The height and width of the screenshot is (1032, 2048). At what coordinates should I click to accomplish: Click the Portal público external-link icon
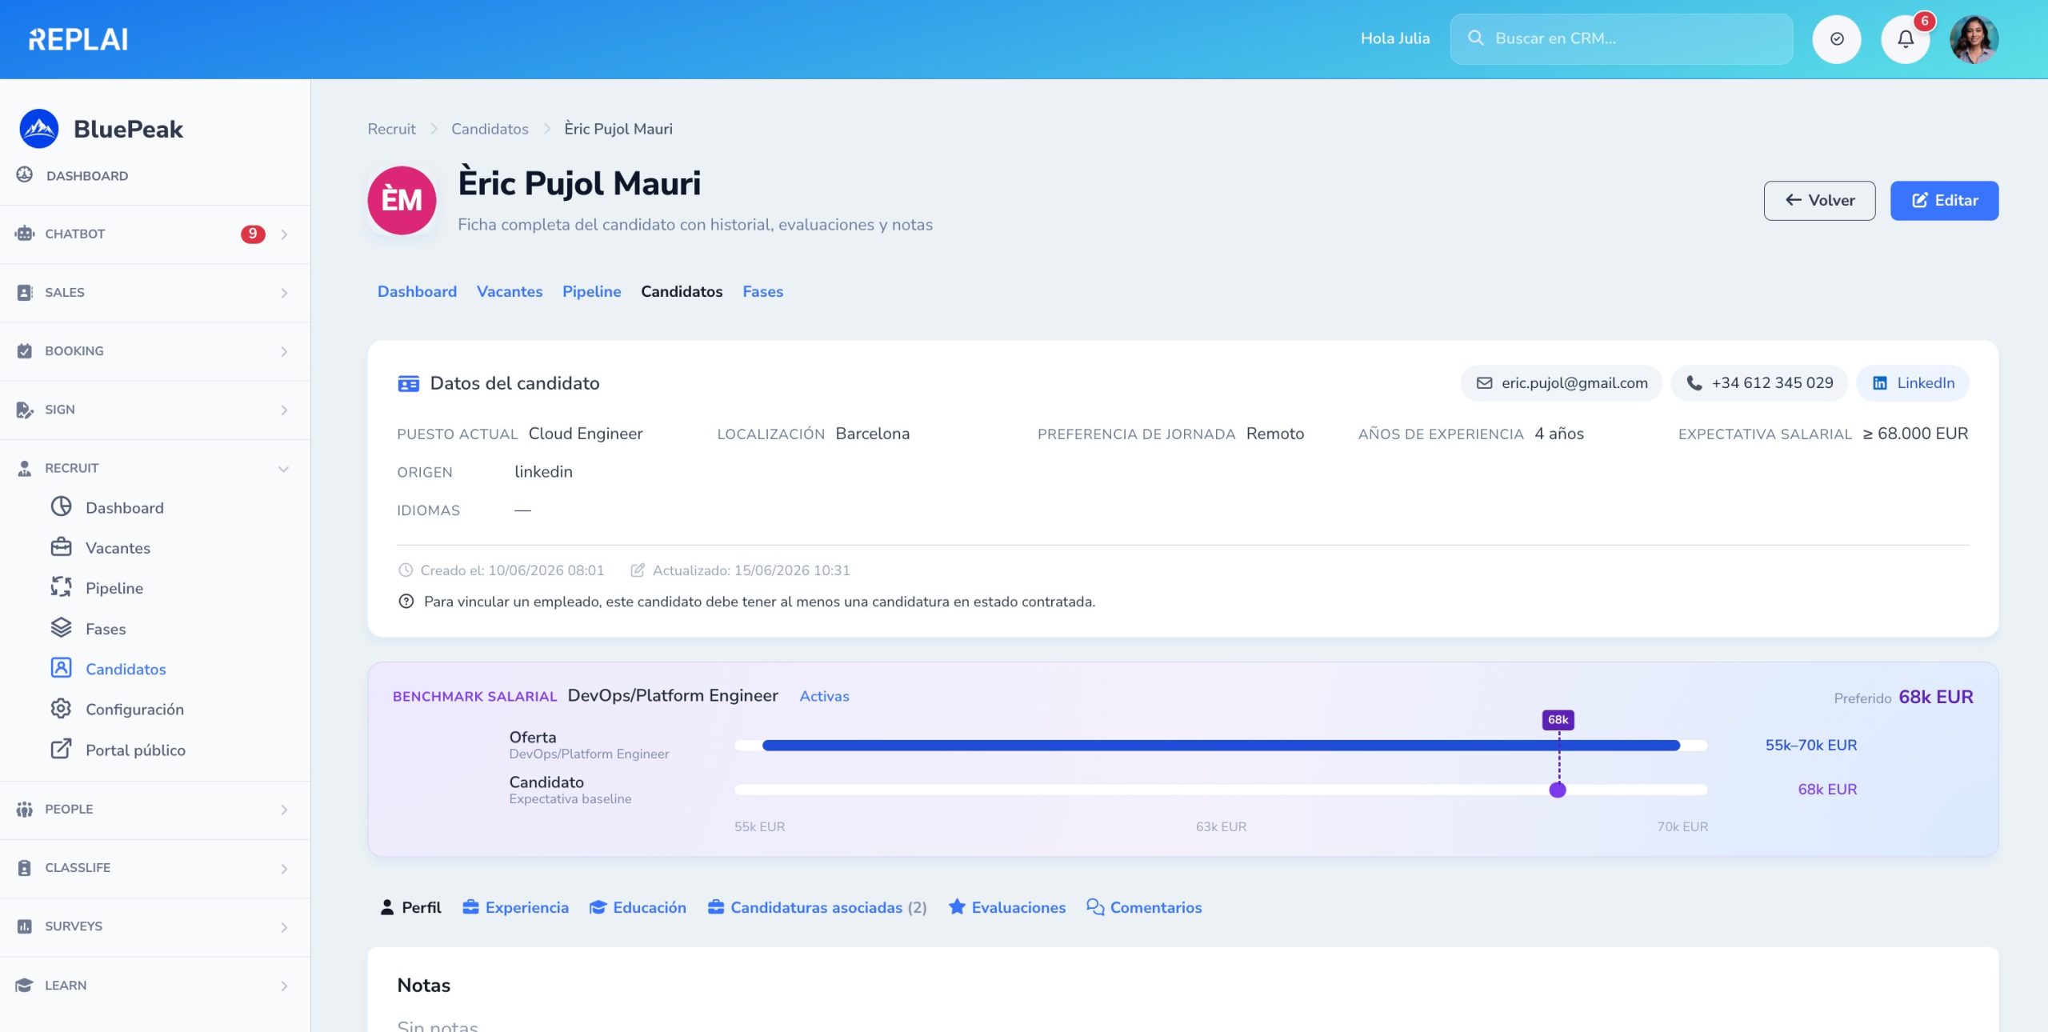(x=61, y=749)
